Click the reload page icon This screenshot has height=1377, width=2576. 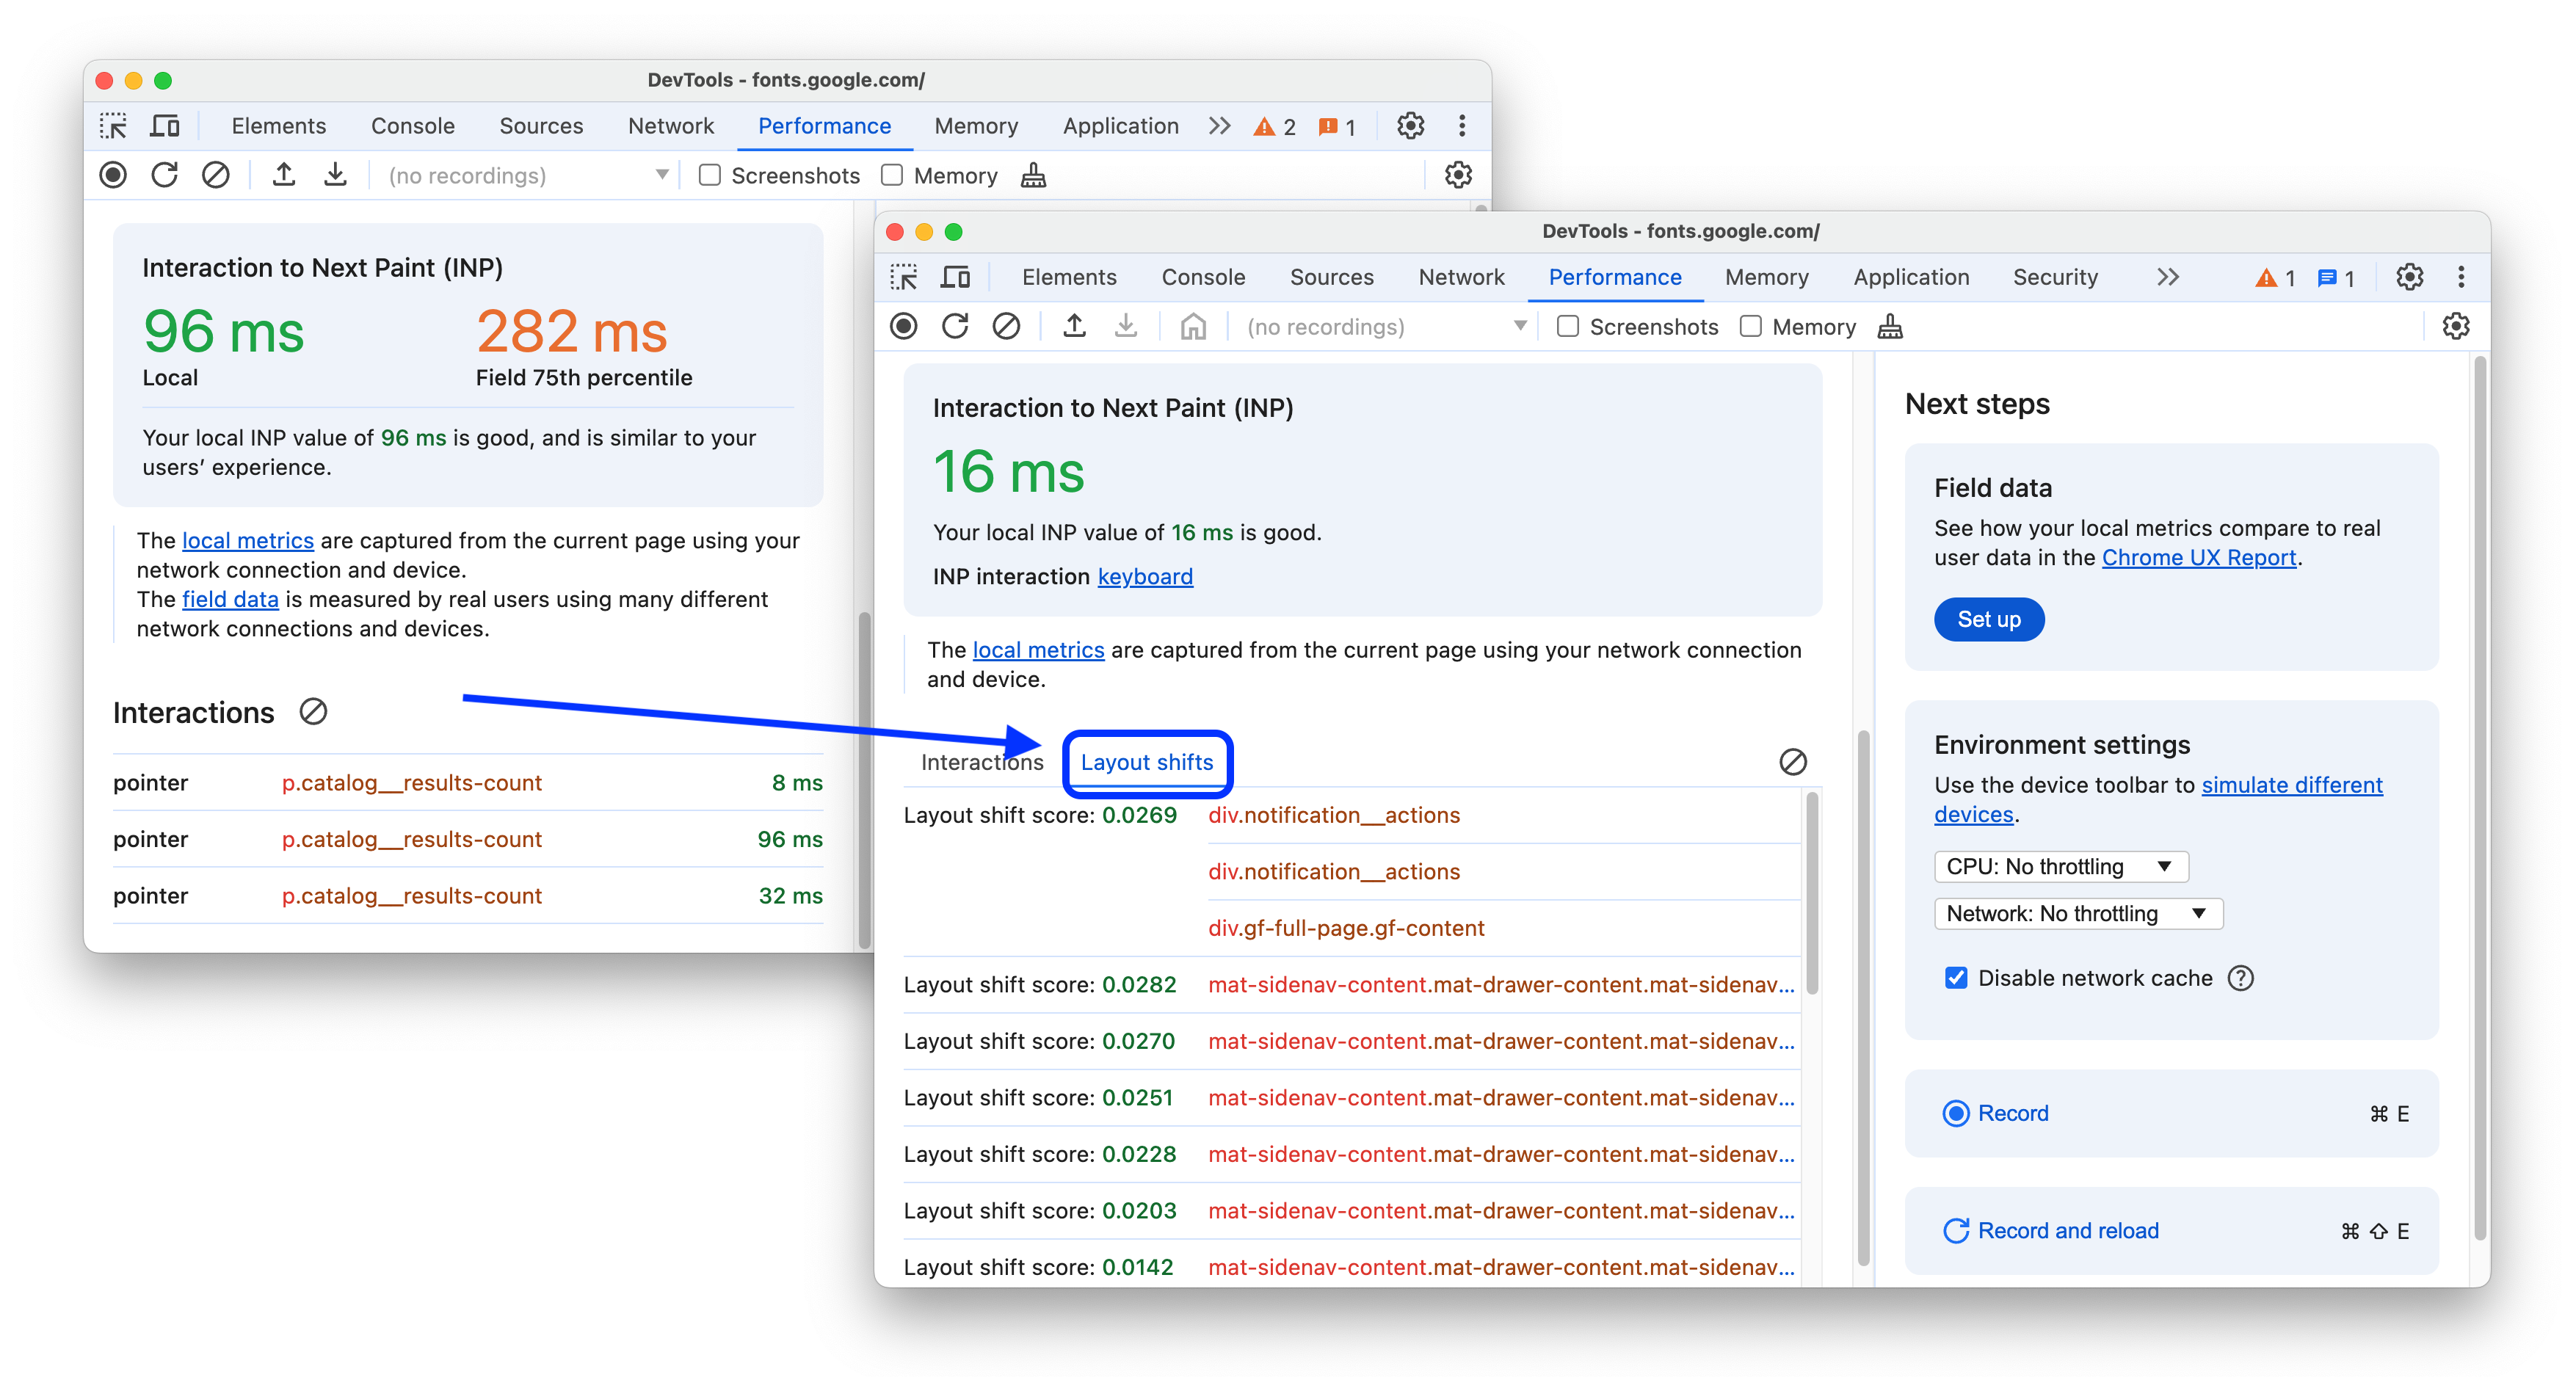pyautogui.click(x=956, y=327)
